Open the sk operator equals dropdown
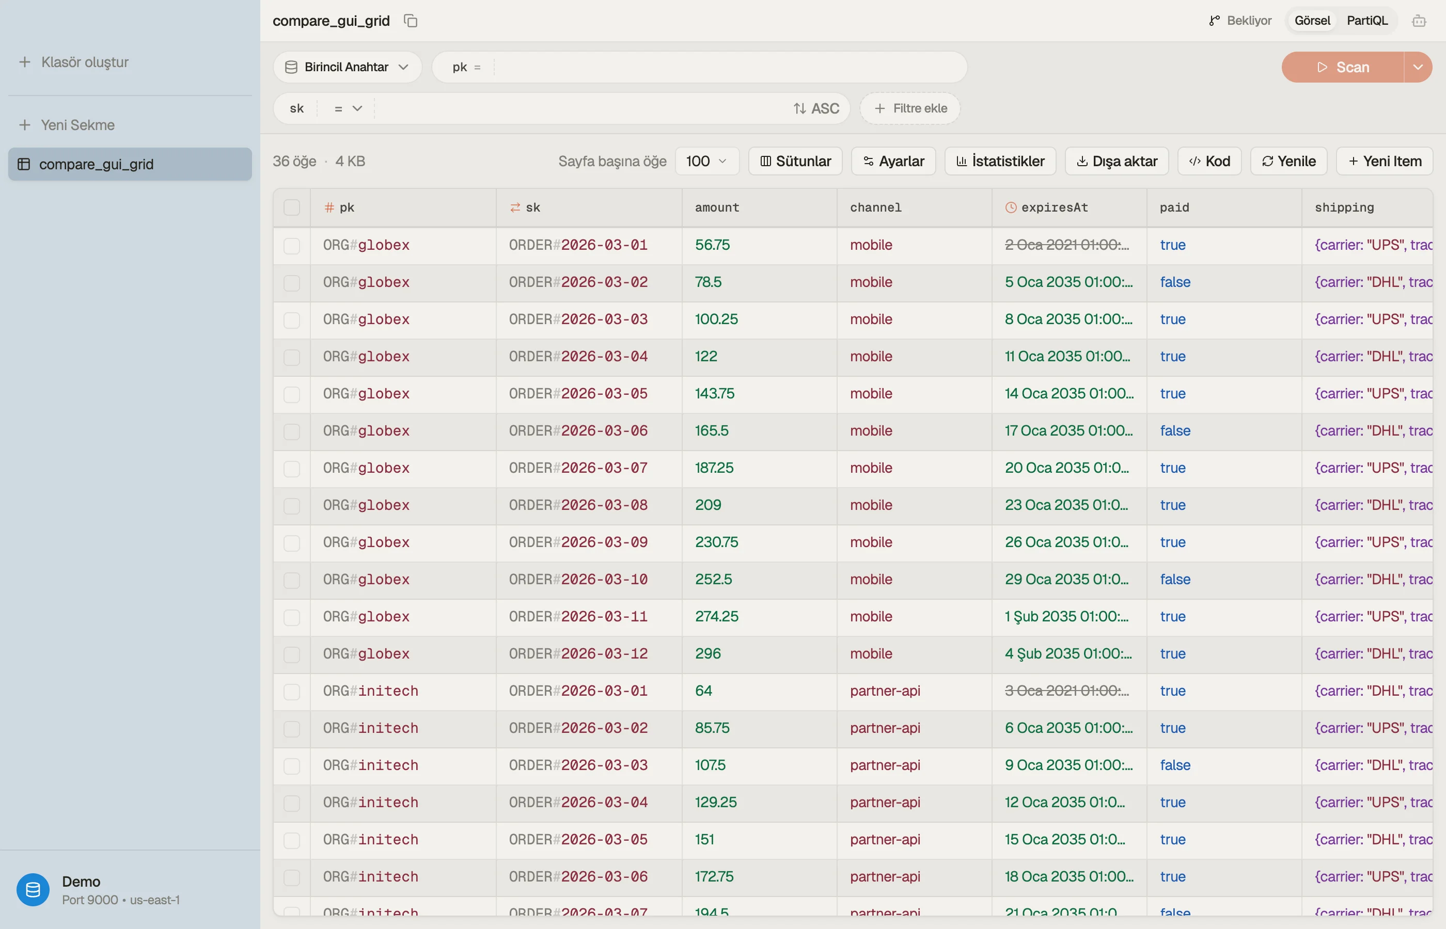The height and width of the screenshot is (929, 1446). 347,108
